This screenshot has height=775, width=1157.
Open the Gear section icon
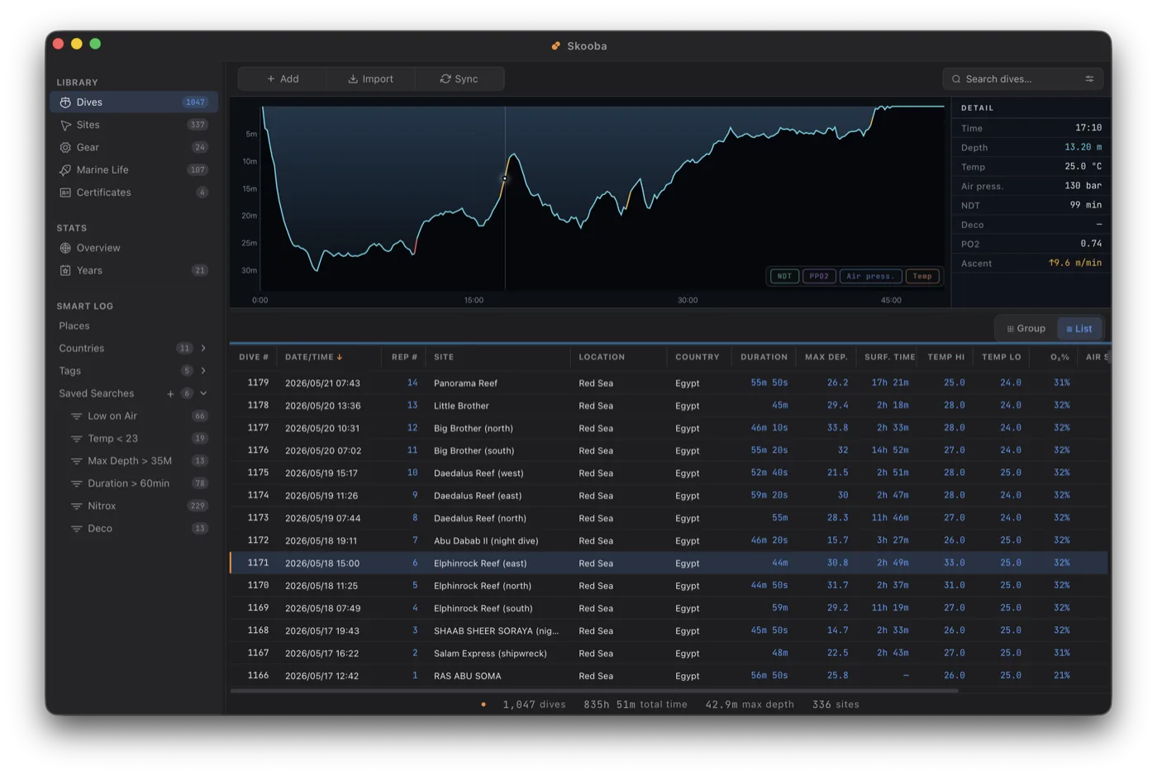[65, 147]
